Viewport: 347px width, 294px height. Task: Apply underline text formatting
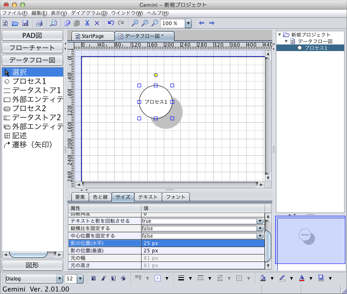pyautogui.click(x=113, y=278)
